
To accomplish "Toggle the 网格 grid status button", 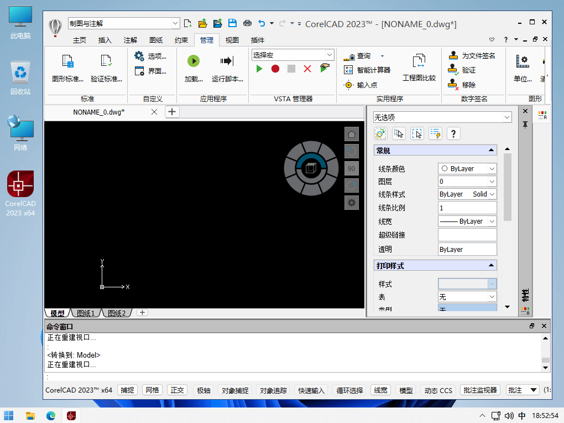I will click(152, 390).
